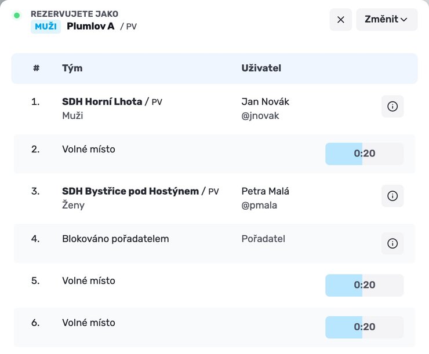The image size is (429, 354).
Task: Open SDH Bystřice pod Hostýnem team entry
Action: 130,191
